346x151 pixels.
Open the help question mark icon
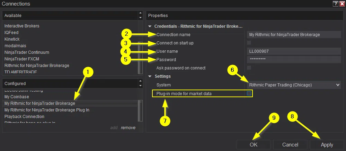pos(335,3)
